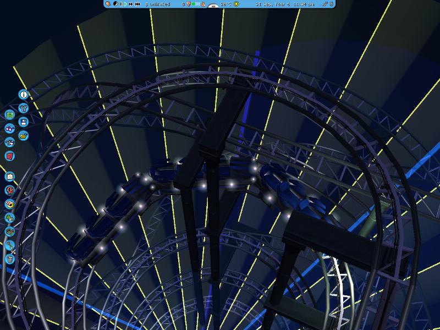Open the purple molecule icon menu
Screen dimensions: 440x330
tap(10, 129)
